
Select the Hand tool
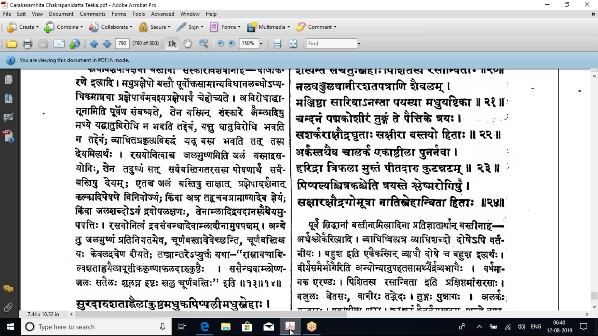pyautogui.click(x=187, y=44)
